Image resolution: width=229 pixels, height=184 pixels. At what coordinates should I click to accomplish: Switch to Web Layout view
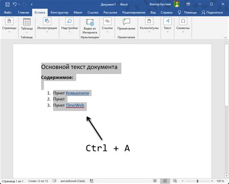click(175, 181)
